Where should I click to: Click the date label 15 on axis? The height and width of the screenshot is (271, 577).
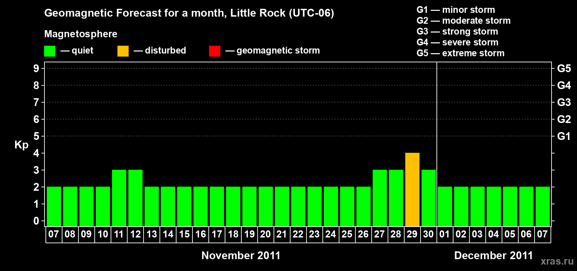[x=184, y=234]
